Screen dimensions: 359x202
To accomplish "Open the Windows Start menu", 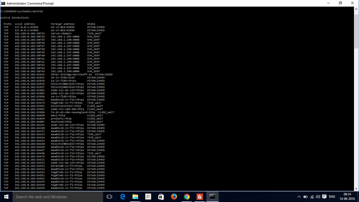I will click(x=6, y=197).
